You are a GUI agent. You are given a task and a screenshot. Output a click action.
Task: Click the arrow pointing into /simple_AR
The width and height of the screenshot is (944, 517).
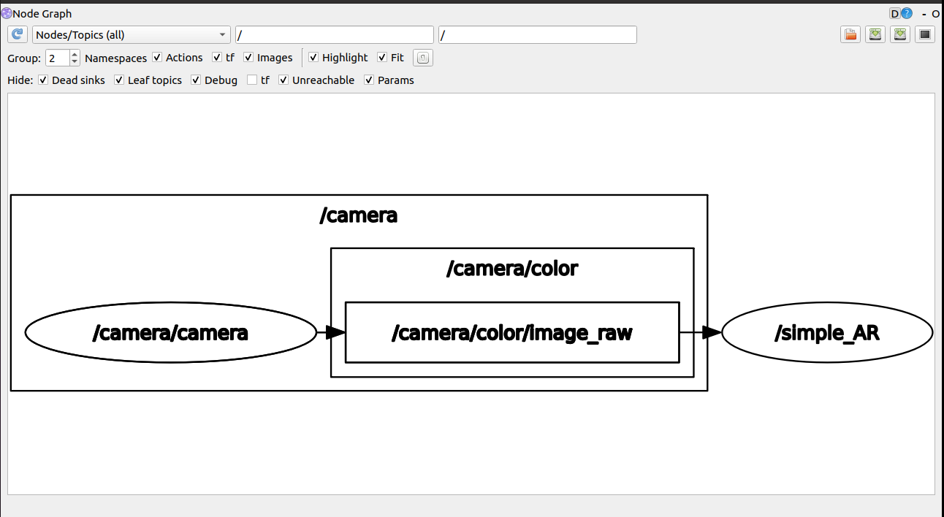click(701, 333)
